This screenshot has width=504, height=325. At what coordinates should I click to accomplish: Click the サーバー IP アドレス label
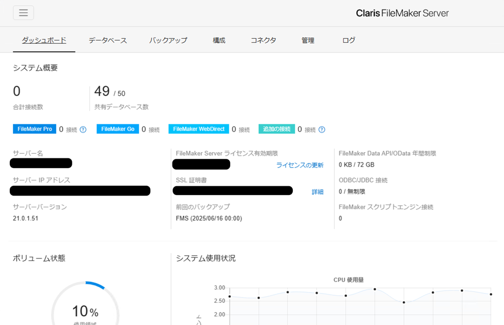tap(41, 180)
